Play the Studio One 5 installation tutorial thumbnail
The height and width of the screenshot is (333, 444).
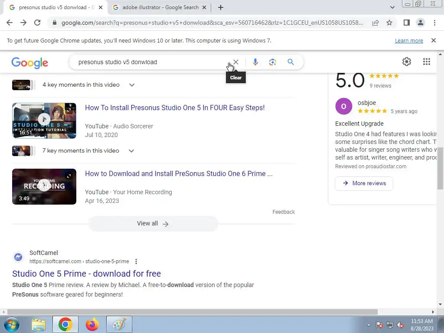(x=44, y=121)
